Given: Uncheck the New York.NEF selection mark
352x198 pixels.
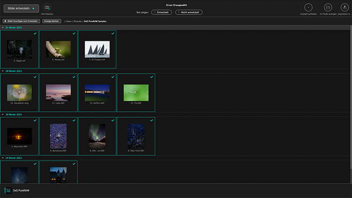Looking at the screenshot, I should click(x=152, y=120).
